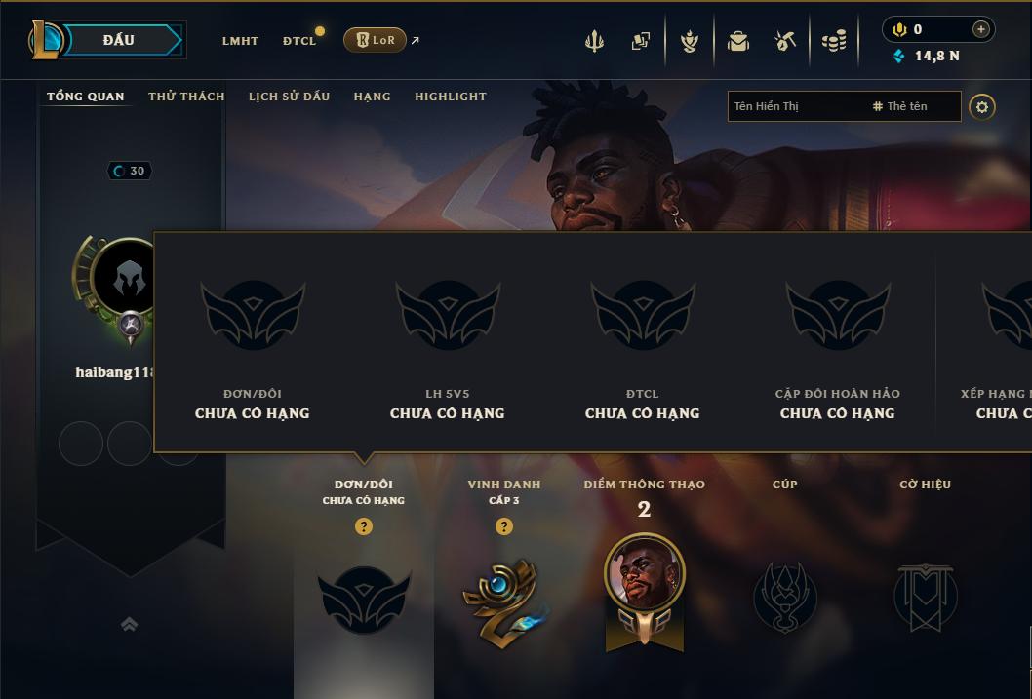
Task: Switch to the Lịch Sử Đấu tab
Action: pos(289,96)
